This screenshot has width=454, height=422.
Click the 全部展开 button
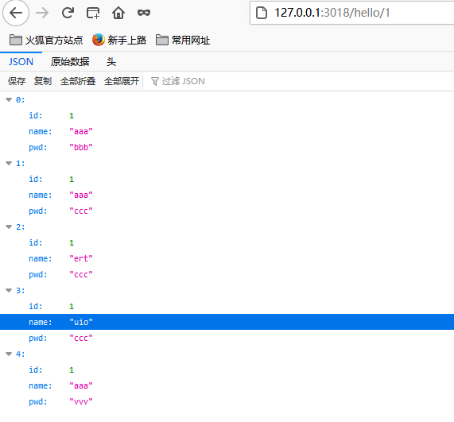[x=122, y=81]
